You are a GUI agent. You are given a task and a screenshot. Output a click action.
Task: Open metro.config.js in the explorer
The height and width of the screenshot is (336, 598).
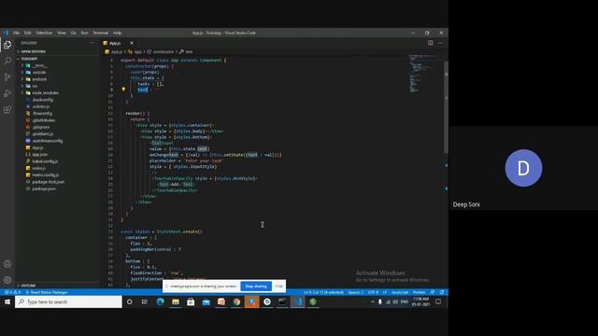coord(45,175)
